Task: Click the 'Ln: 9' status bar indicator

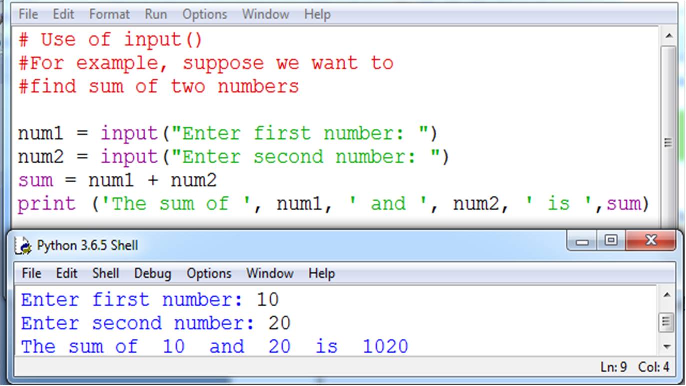Action: (x=613, y=367)
